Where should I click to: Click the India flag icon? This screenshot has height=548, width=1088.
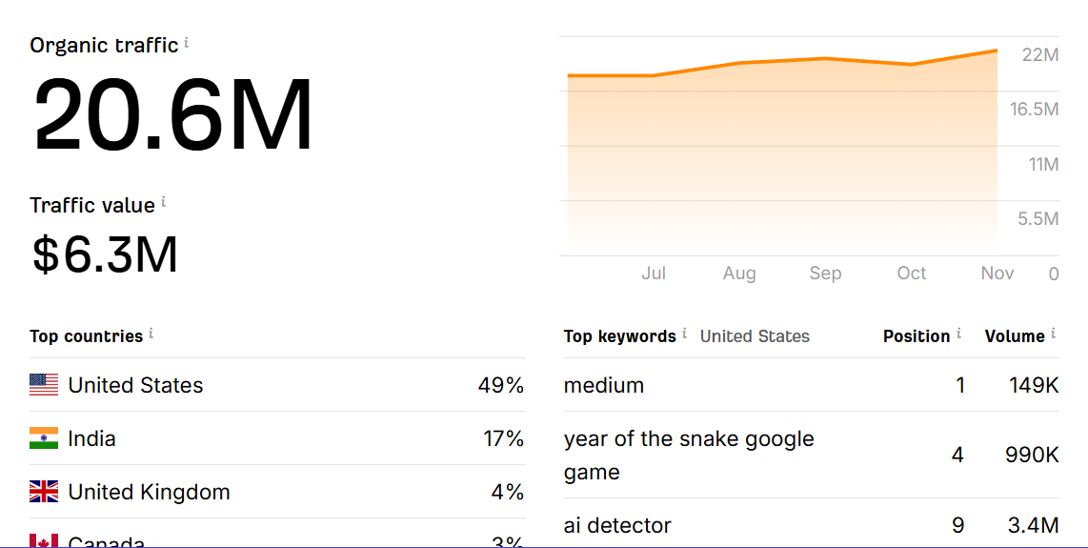coord(44,438)
